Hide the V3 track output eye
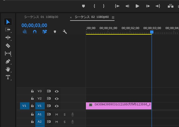179x127 pixels. 57,92
